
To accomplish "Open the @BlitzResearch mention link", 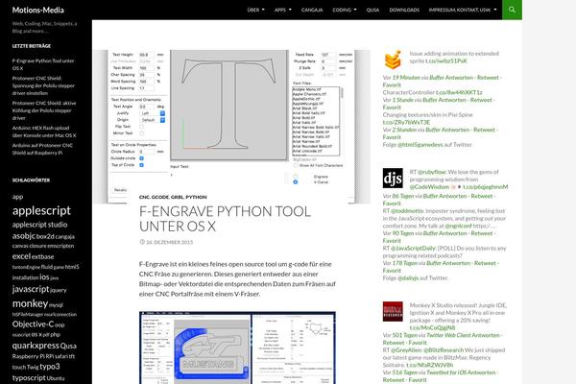I will pyautogui.click(x=444, y=349).
